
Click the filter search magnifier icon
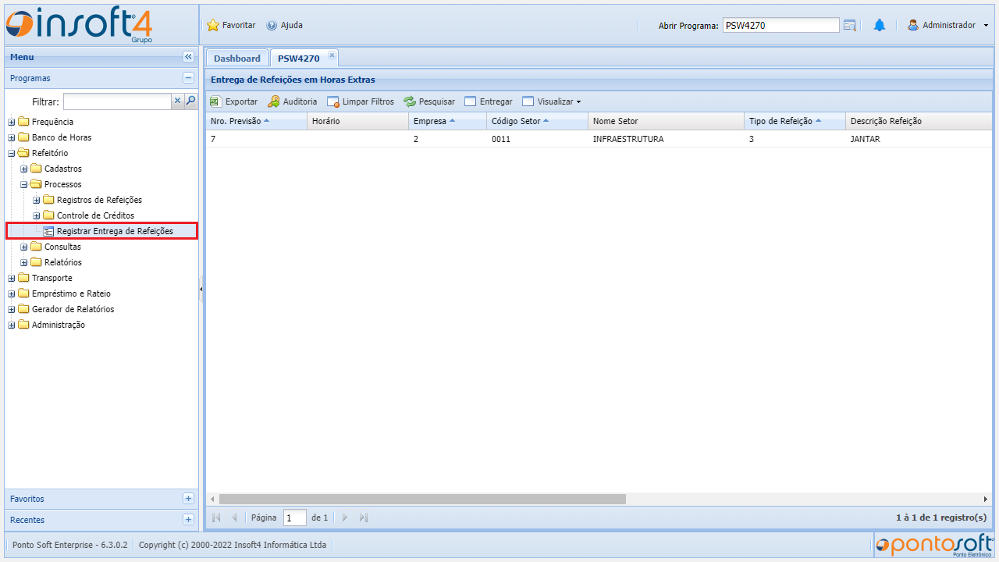[x=190, y=101]
